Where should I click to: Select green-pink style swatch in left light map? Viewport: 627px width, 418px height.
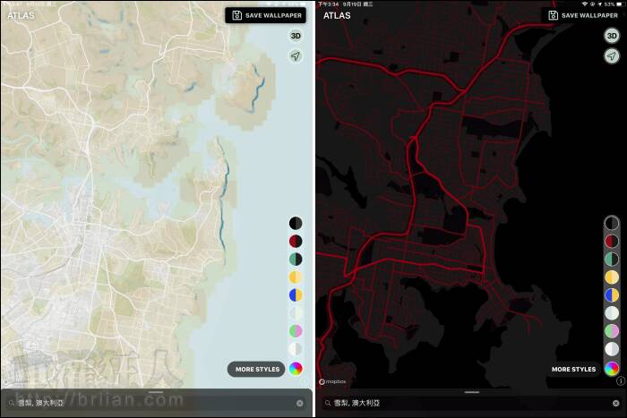tap(296, 331)
